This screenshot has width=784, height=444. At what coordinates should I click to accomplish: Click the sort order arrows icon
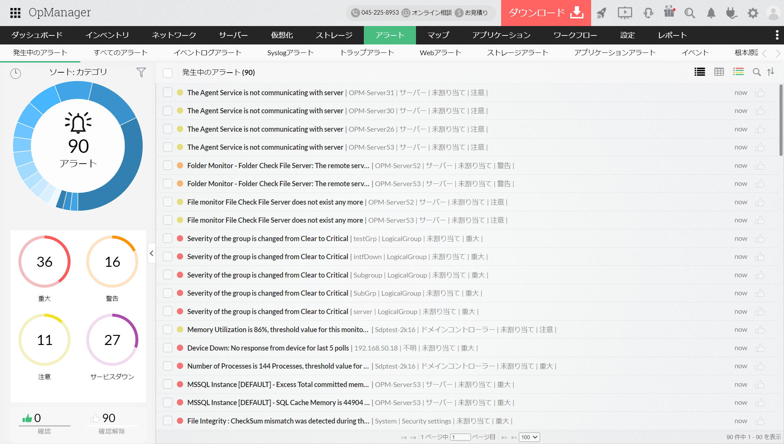coord(771,72)
